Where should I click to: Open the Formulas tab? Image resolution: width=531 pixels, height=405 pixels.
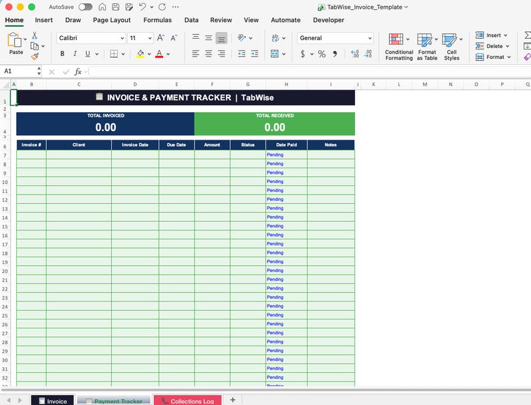click(157, 20)
